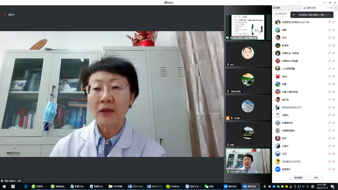The height and width of the screenshot is (190, 338).
Task: Click the 改名 rename button
Action: pyautogui.click(x=316, y=178)
